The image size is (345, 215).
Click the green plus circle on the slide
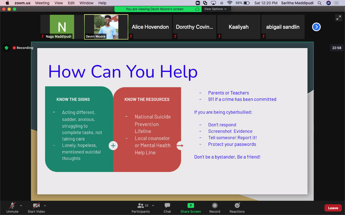tap(113, 146)
